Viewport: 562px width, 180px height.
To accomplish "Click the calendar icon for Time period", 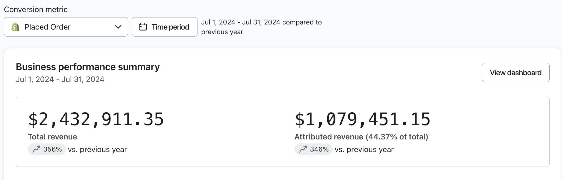I will click(143, 27).
